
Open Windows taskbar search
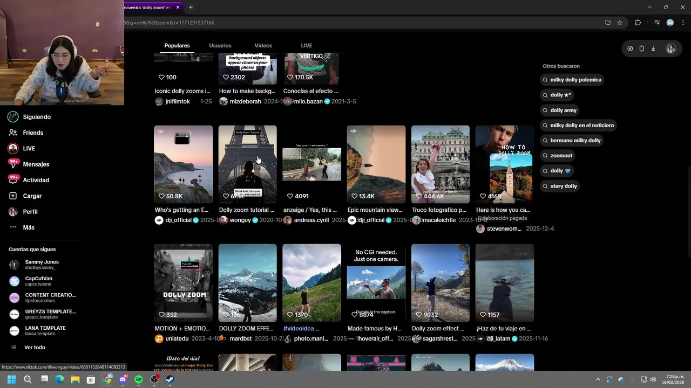pos(28,379)
